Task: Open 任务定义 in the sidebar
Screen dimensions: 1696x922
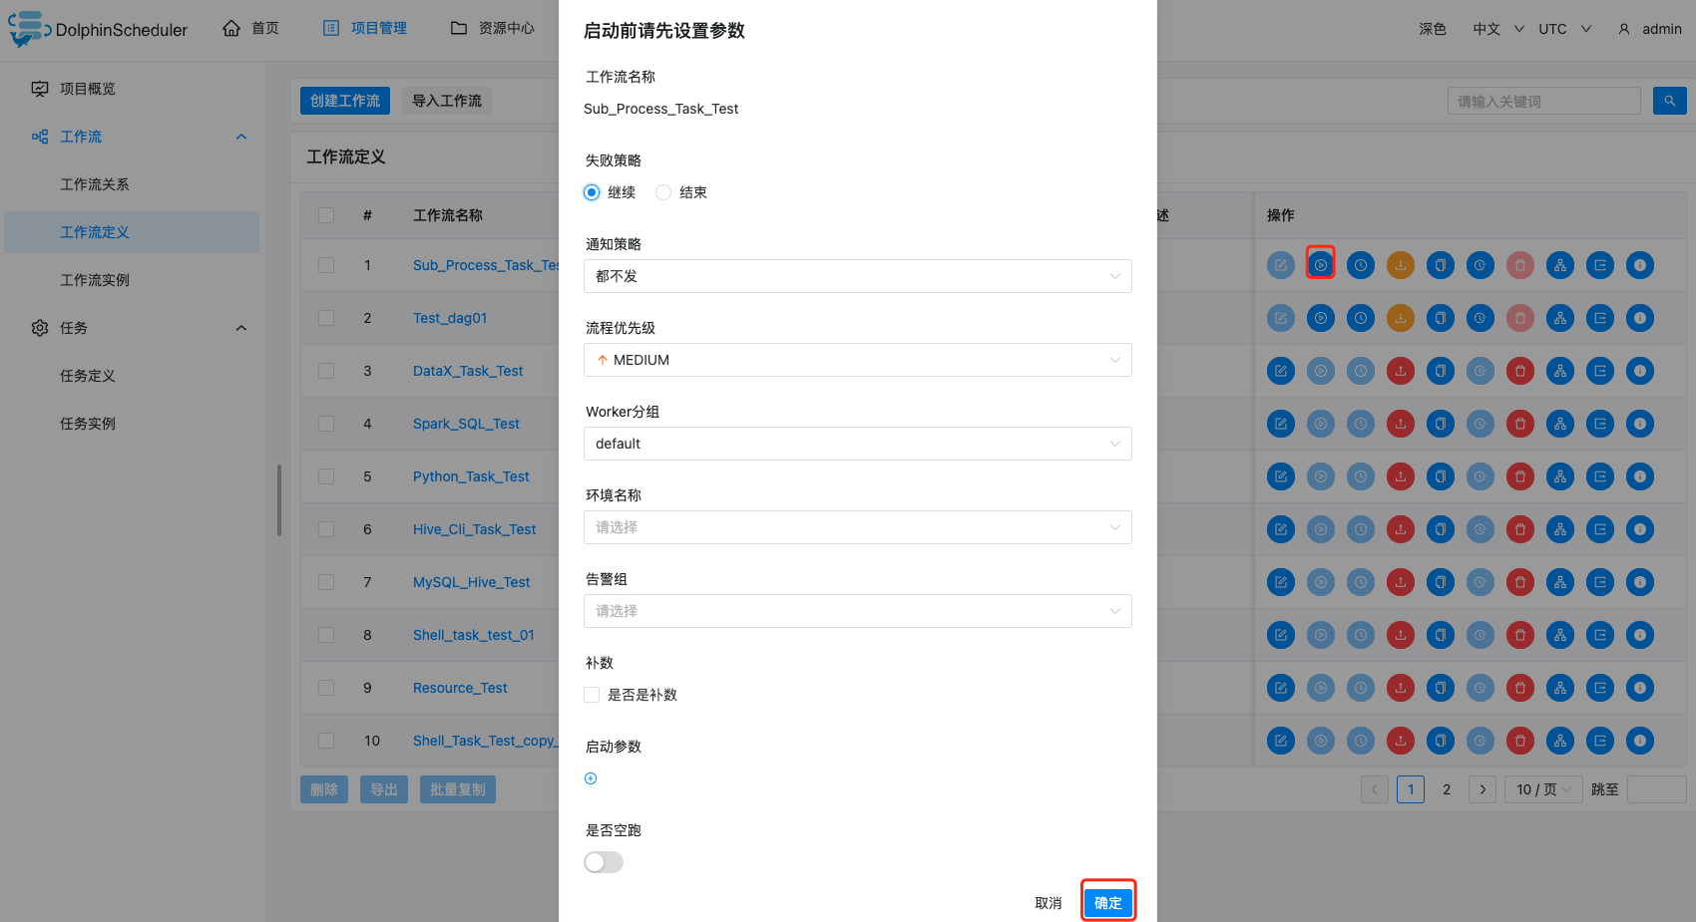Action: pos(87,376)
